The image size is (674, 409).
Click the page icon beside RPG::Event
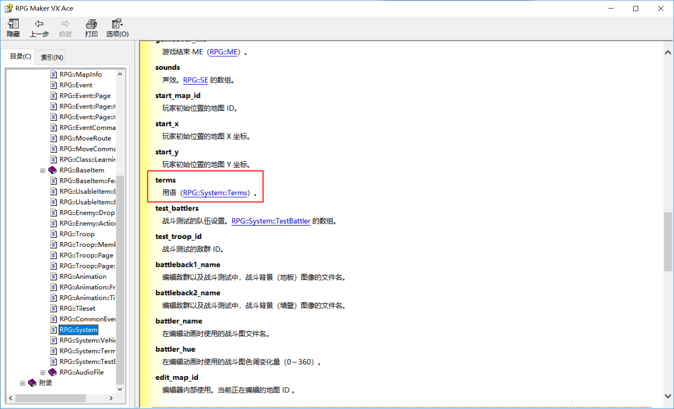tap(54, 85)
